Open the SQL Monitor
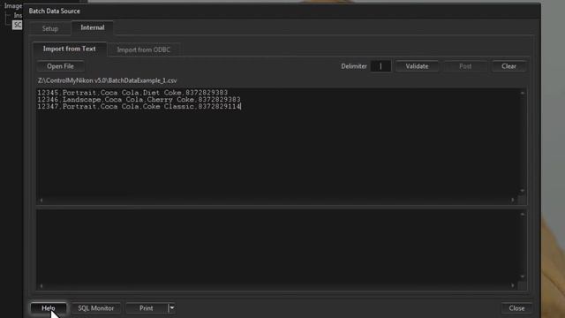 click(x=96, y=308)
